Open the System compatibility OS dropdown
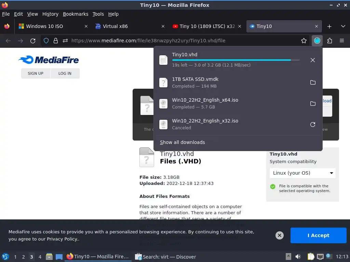The image size is (350, 262). (302, 173)
